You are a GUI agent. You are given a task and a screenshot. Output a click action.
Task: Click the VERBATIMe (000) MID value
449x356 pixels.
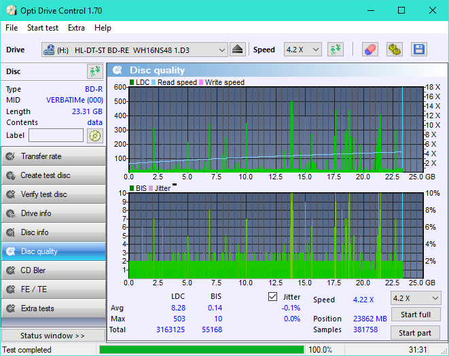pos(75,100)
